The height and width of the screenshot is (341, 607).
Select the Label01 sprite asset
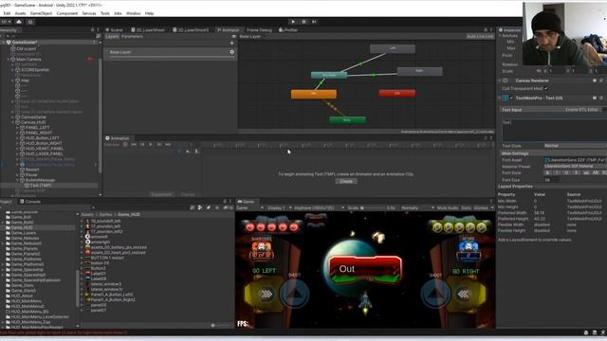99,274
